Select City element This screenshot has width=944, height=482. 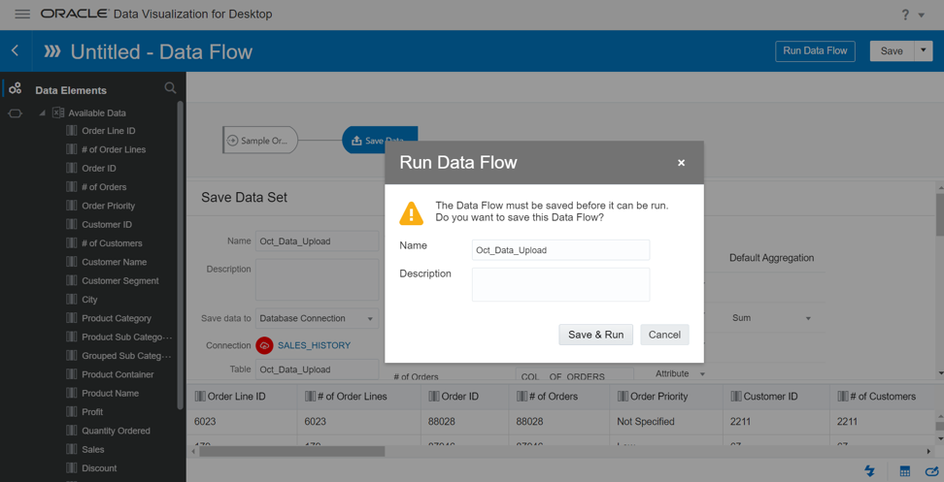click(89, 300)
